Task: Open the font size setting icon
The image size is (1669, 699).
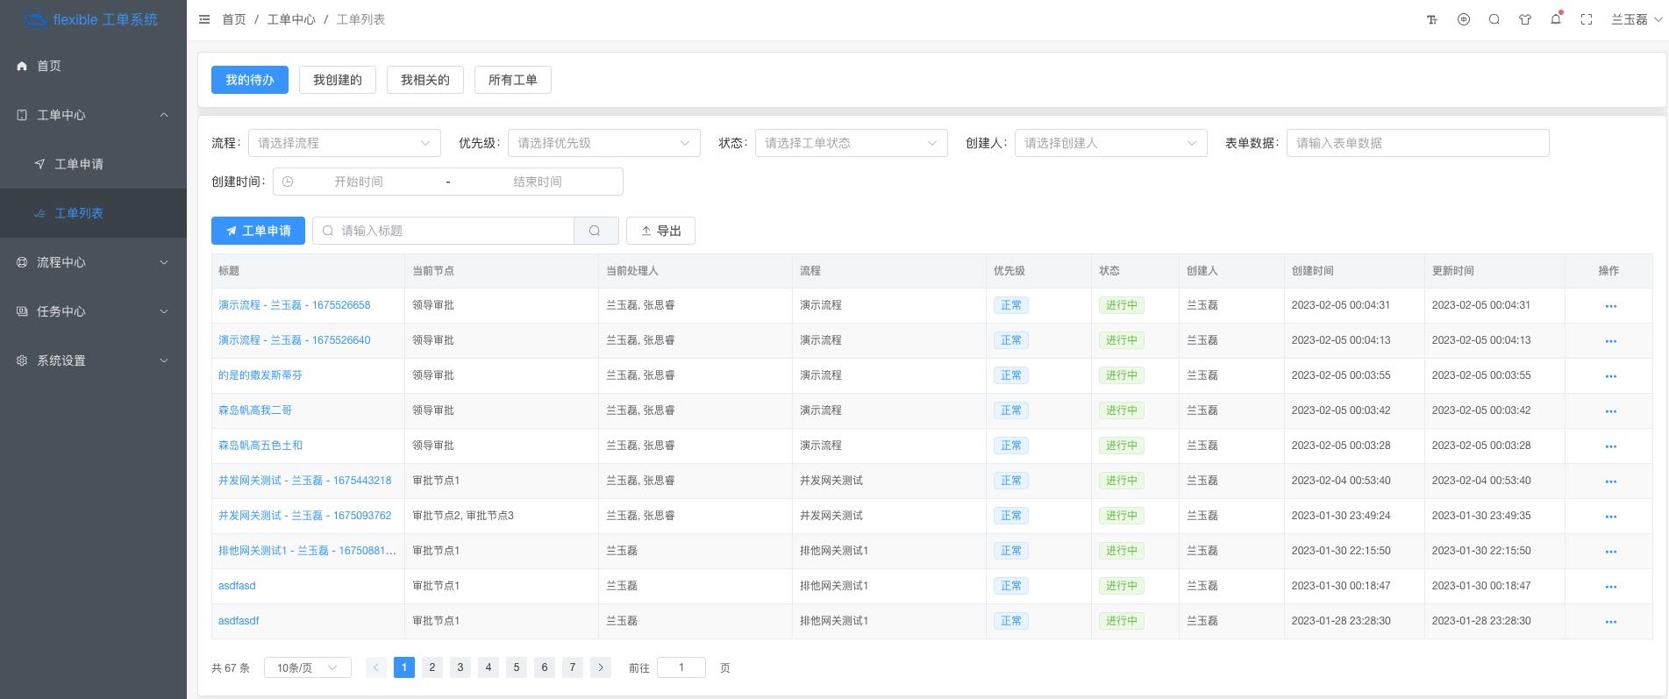Action: (x=1432, y=19)
